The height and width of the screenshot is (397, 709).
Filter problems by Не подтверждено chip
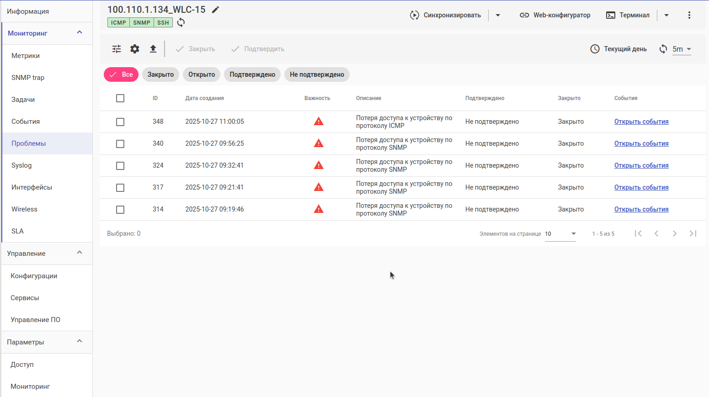[317, 74]
